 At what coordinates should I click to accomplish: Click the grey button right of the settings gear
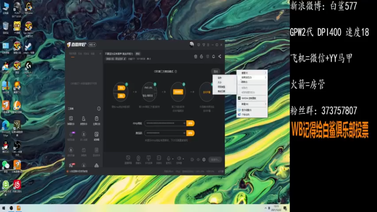tap(215, 160)
